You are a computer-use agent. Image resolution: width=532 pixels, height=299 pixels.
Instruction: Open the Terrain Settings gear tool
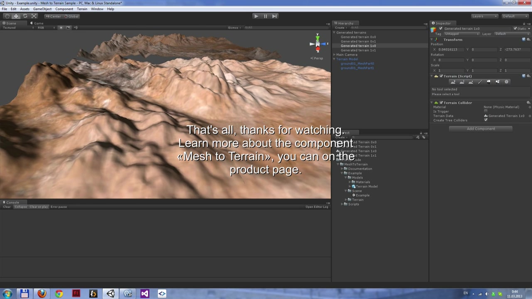pos(507,82)
